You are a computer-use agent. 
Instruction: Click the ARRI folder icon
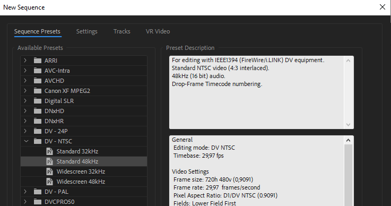38,61
